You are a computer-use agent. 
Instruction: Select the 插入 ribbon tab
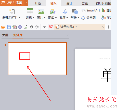(x=54, y=4)
